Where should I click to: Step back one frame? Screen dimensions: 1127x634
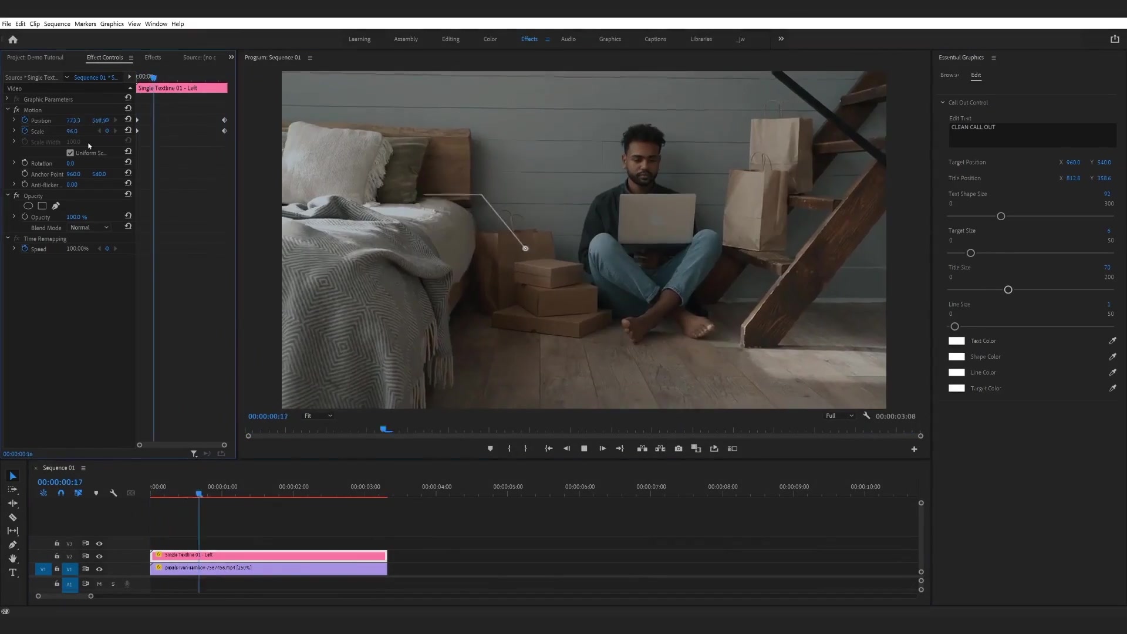pyautogui.click(x=566, y=448)
